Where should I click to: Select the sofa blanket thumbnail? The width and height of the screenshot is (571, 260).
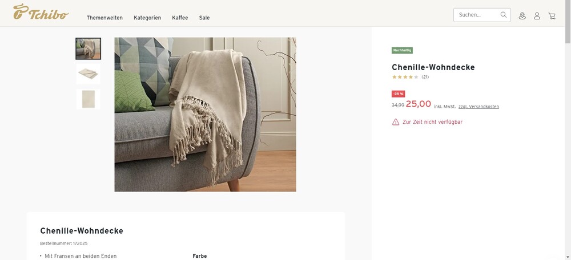88,48
